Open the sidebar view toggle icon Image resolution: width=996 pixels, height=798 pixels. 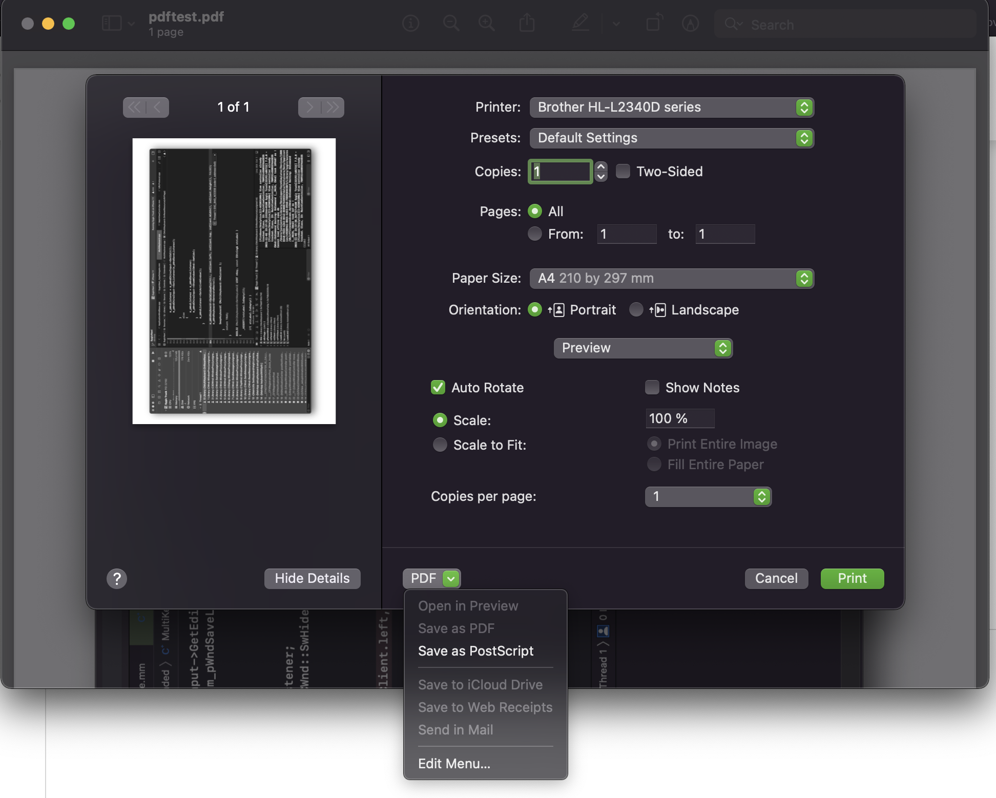pos(112,24)
